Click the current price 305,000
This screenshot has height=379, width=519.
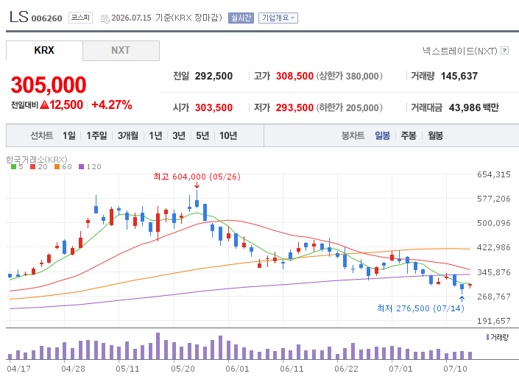[49, 85]
